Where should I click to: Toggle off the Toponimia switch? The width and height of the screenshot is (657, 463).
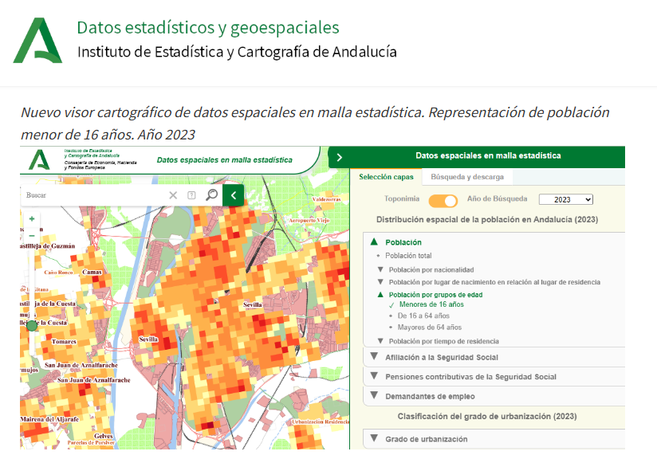coord(443,201)
